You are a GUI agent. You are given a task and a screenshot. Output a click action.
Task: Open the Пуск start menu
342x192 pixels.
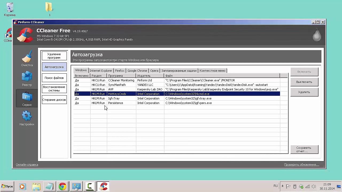(x=7, y=186)
